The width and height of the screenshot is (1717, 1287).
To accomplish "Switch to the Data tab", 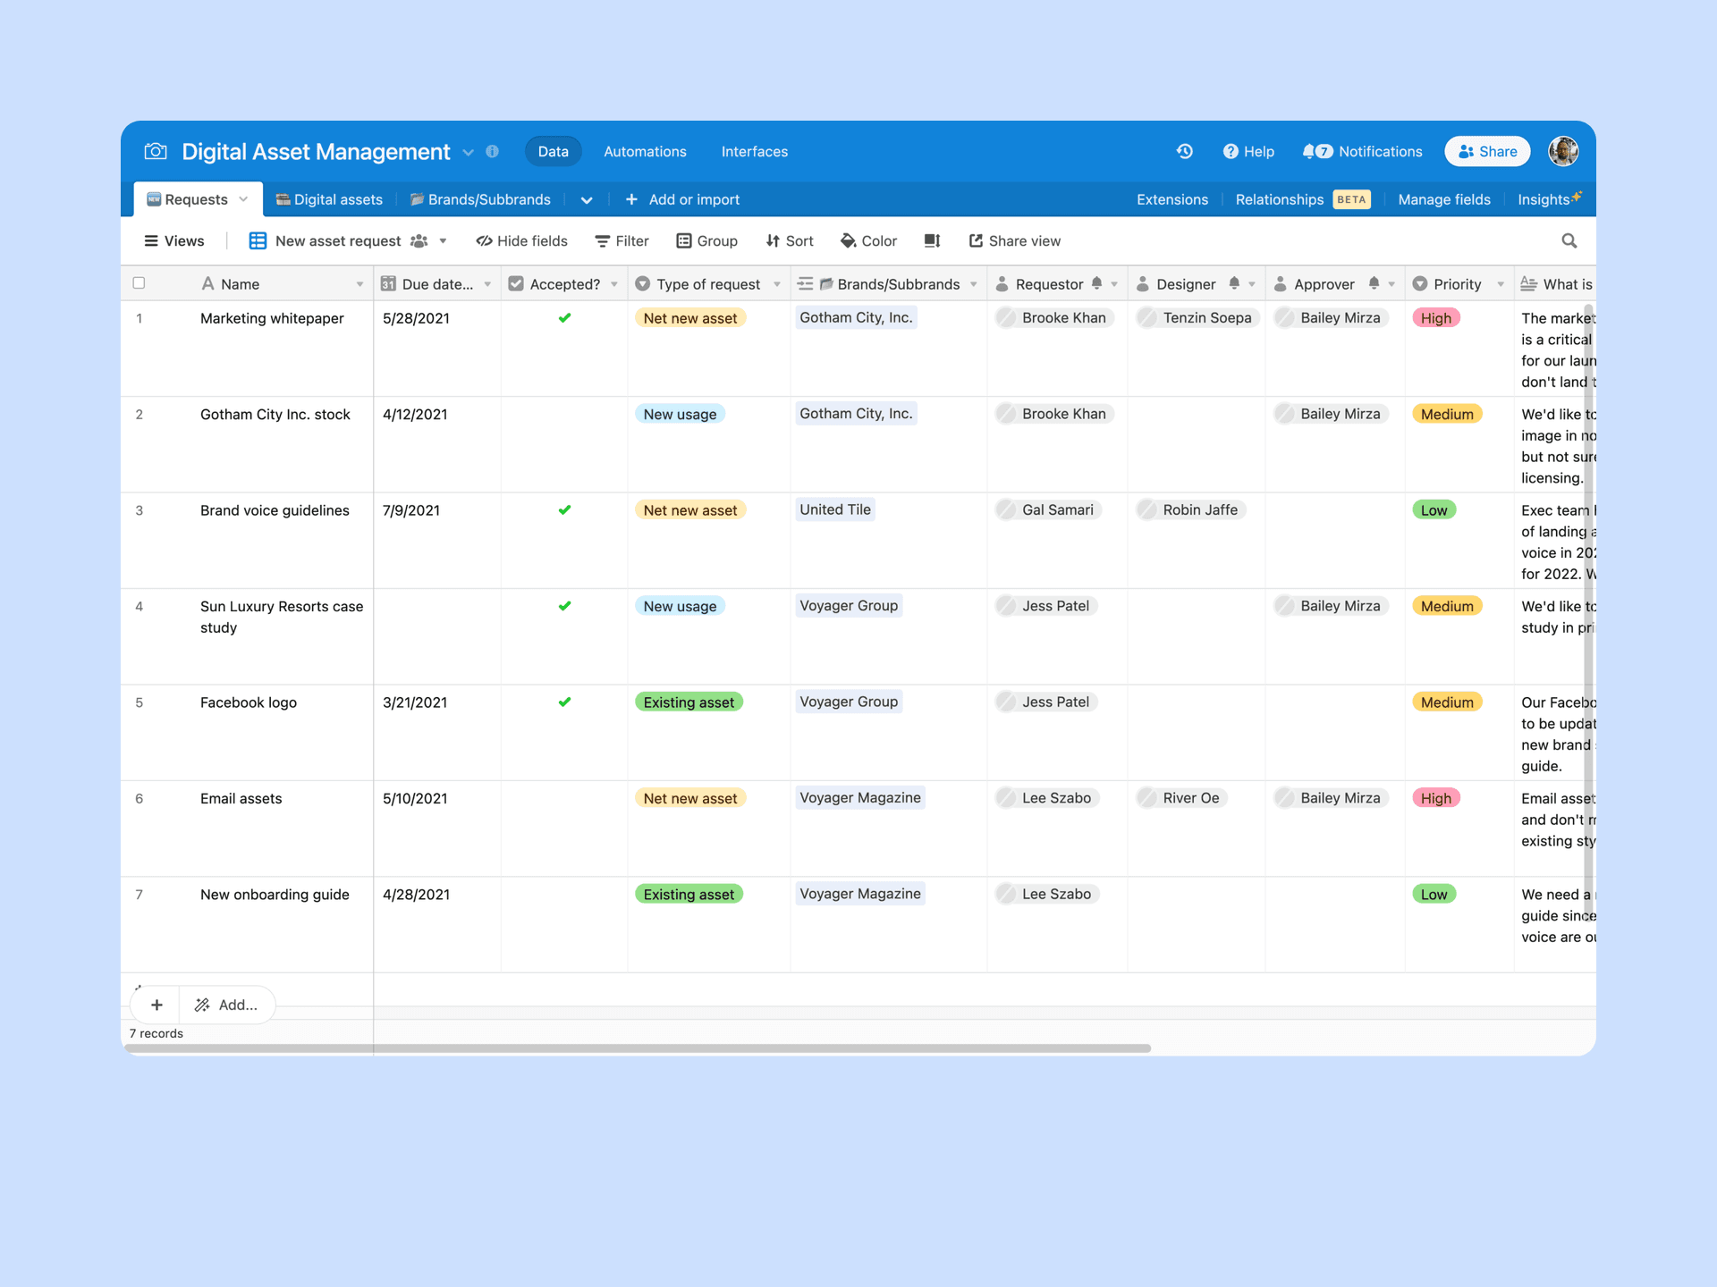I will point(553,151).
